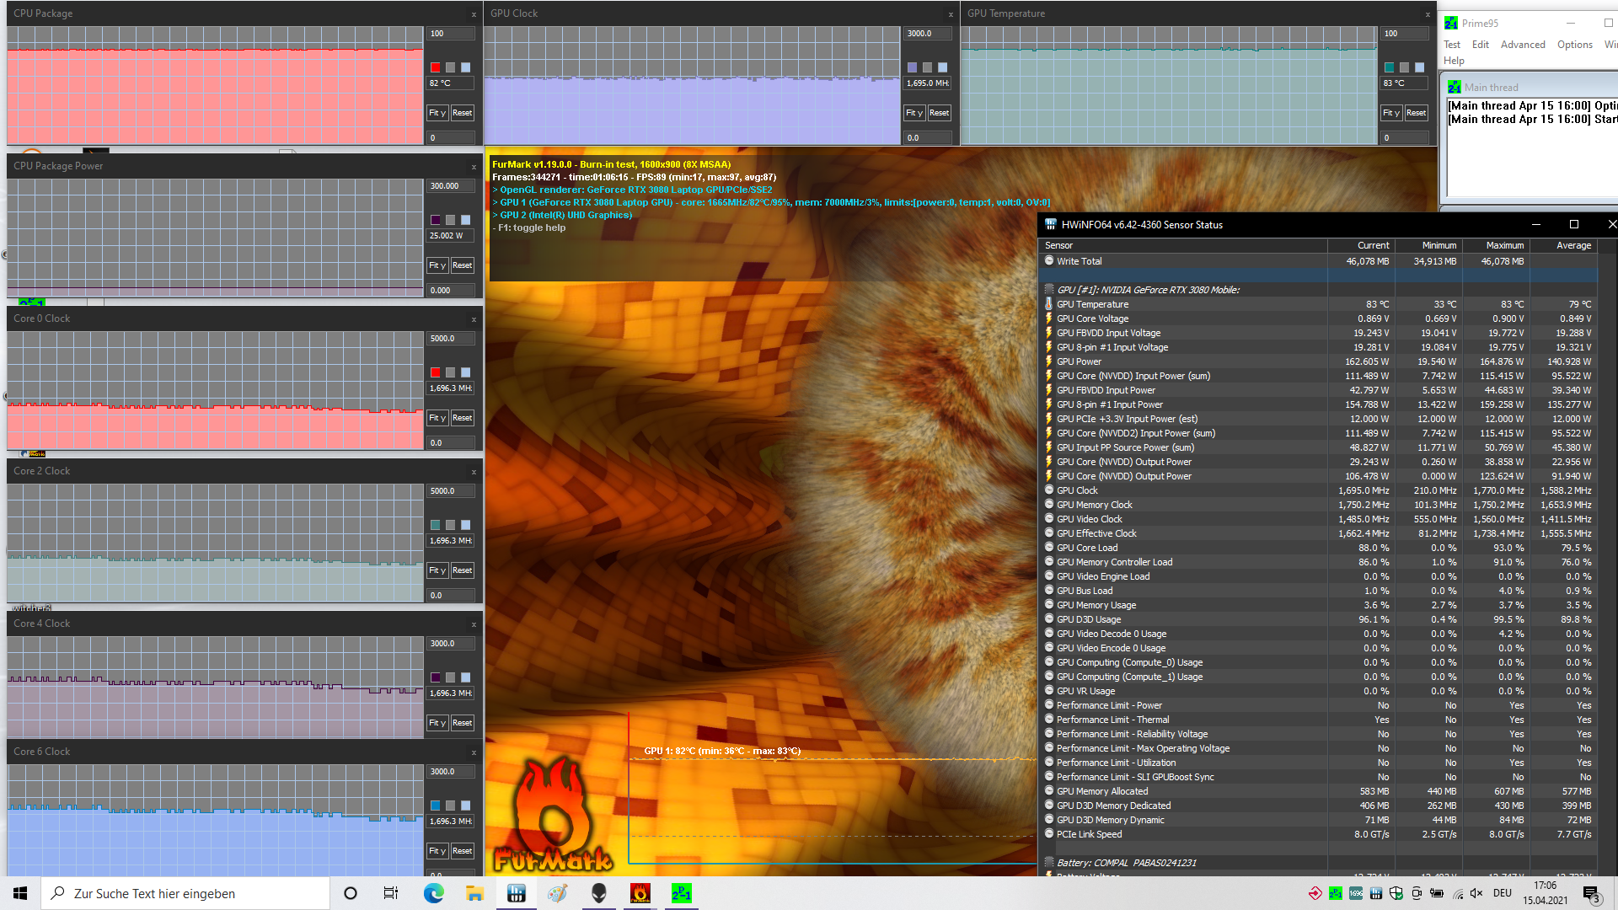This screenshot has width=1618, height=910.
Task: Open the Advanced menu in Prime95
Action: click(x=1522, y=45)
